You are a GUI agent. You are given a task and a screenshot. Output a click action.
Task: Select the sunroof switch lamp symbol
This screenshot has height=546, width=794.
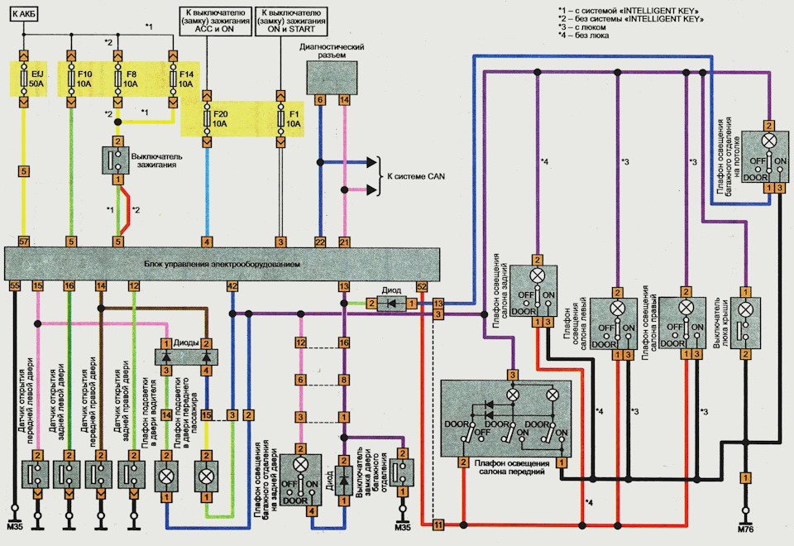tap(744, 323)
